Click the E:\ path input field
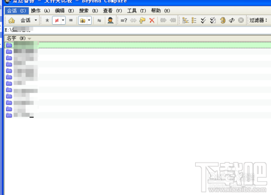The width and height of the screenshot is (271, 195). [138, 30]
